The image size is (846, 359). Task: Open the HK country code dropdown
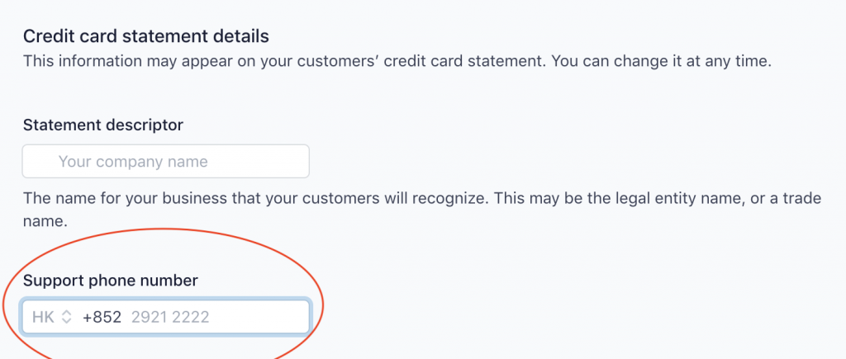click(52, 317)
